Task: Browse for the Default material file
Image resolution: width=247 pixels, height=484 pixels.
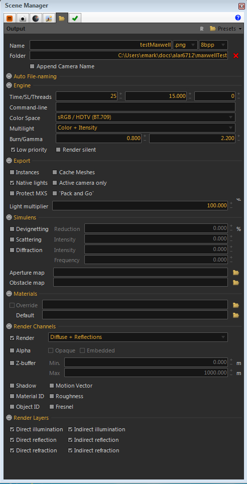Action: click(236, 315)
